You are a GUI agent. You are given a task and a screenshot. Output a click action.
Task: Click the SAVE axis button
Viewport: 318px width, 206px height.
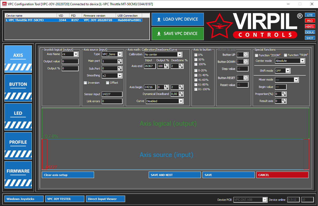[x=229, y=175]
